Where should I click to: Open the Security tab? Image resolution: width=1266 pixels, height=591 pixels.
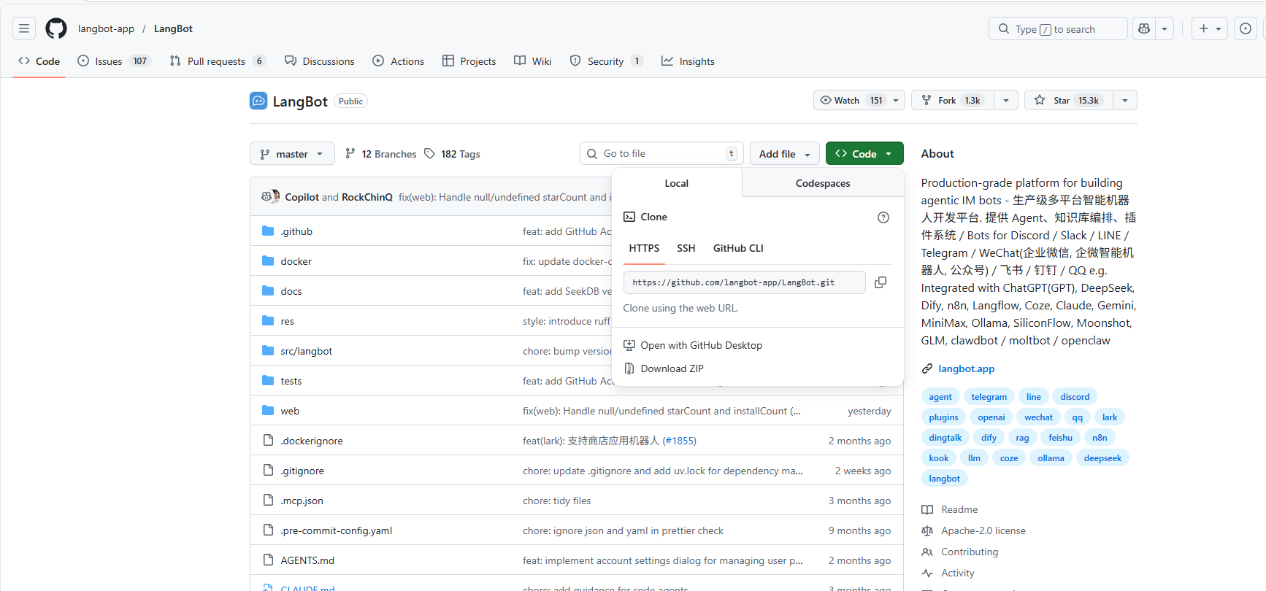(606, 61)
